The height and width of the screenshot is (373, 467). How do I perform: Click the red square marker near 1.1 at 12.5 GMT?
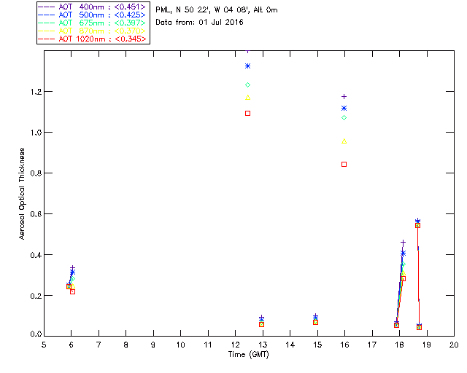coord(248,113)
